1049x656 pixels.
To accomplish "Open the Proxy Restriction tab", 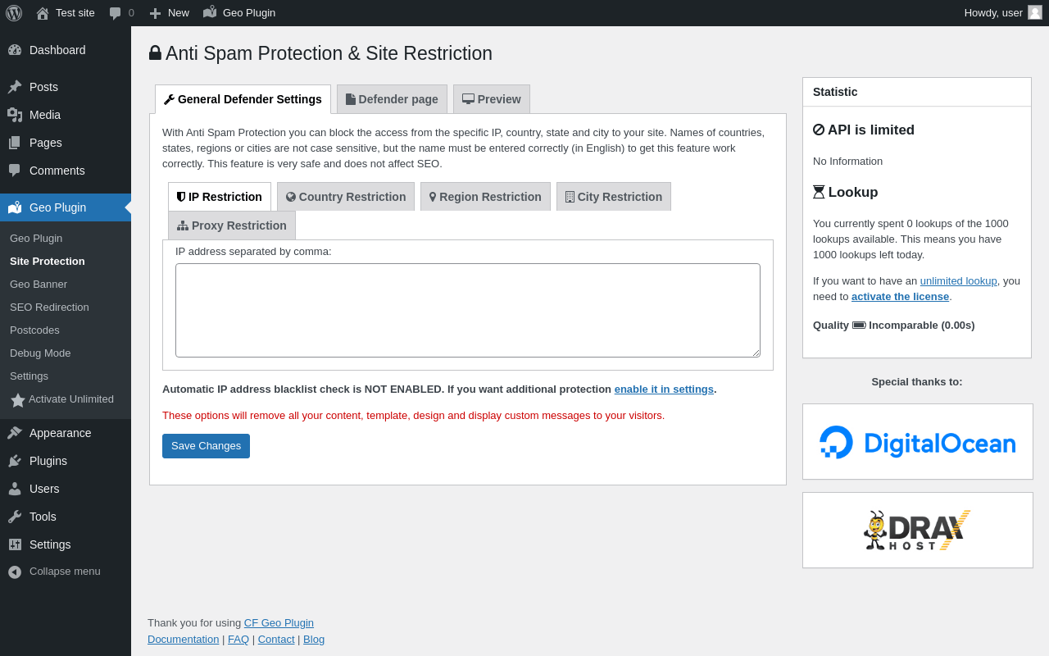I will click(x=232, y=225).
